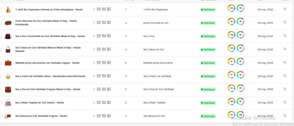Tick checkbox for Mallette porte-documents row
This screenshot has height=126, width=294.
point(1,63)
